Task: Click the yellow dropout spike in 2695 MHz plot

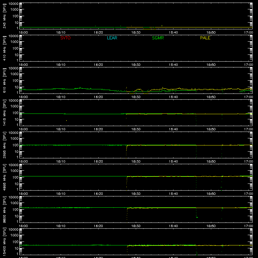Action: pyautogui.click(x=126, y=151)
